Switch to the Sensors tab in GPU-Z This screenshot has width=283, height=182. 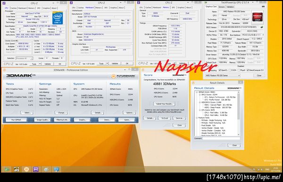[x=222, y=7]
